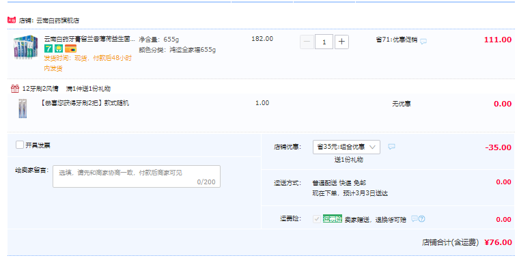Open the 云南白药牙膏留兰香薄荷益生菌 product title

pos(89,39)
